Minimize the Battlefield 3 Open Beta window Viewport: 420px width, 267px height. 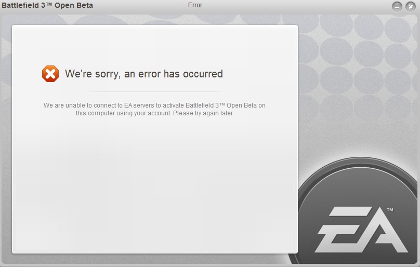click(x=397, y=7)
